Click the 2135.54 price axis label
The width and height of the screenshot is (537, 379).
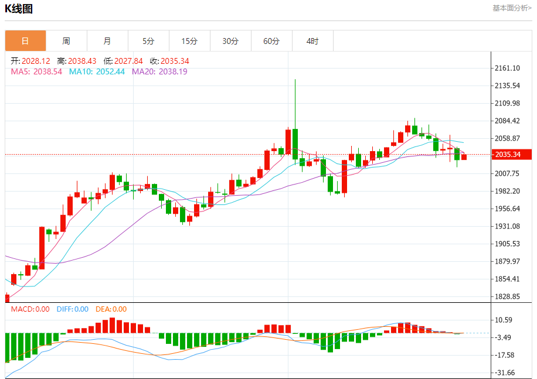tap(507, 86)
